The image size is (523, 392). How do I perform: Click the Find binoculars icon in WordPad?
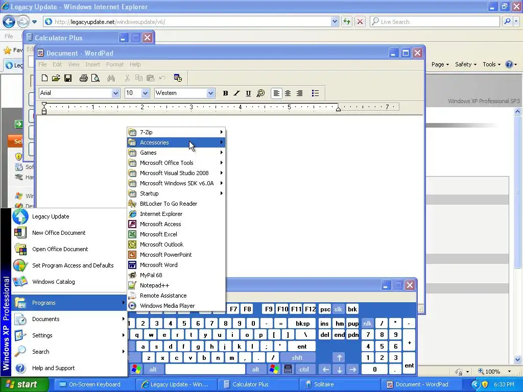[x=111, y=78]
